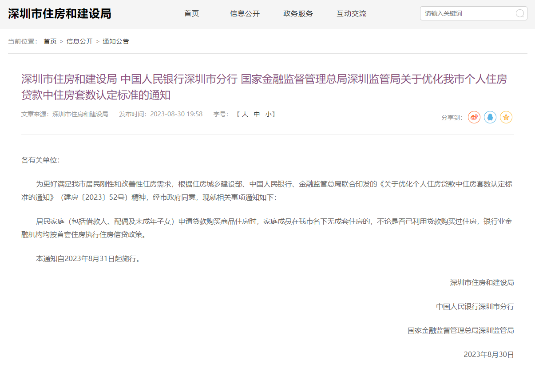
Task: Set font size to 大 (large)
Action: pyautogui.click(x=245, y=114)
